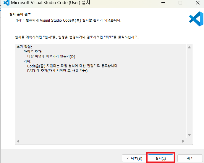Click the summary box scroll down arrow
204x163 pixels.
(189, 135)
